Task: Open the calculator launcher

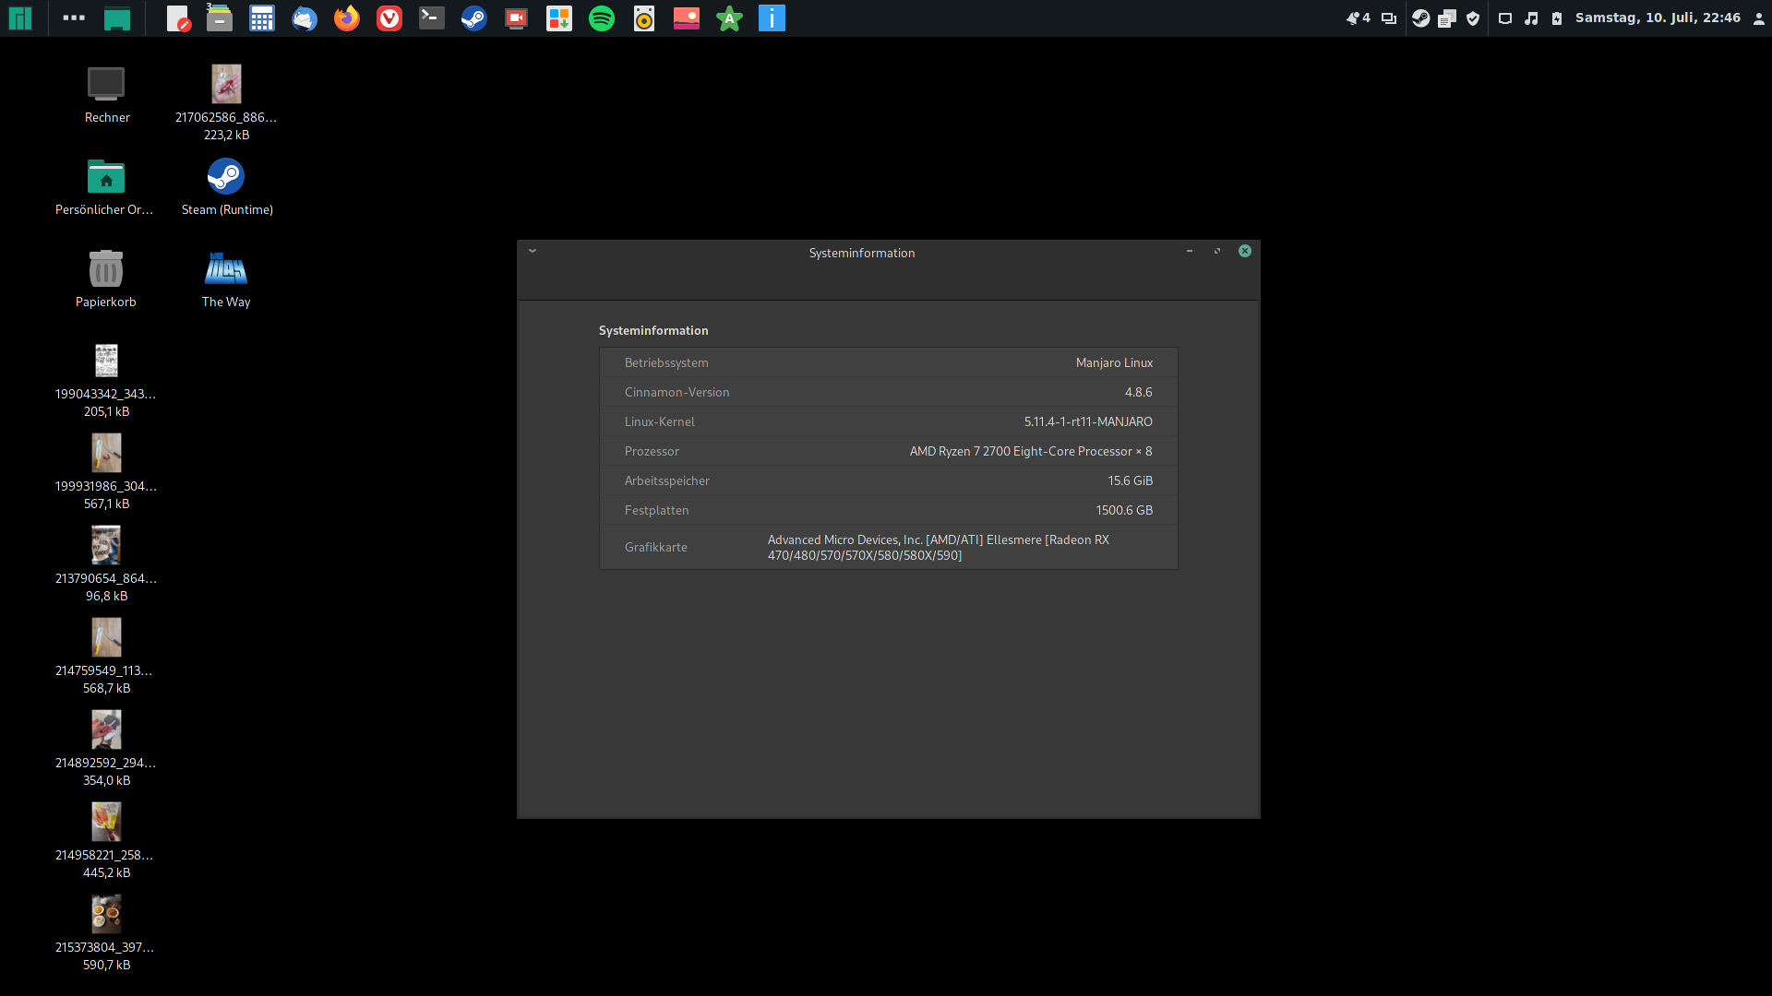Action: click(x=262, y=18)
